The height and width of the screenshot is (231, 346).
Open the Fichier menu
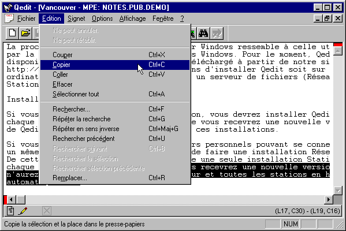(x=26, y=18)
